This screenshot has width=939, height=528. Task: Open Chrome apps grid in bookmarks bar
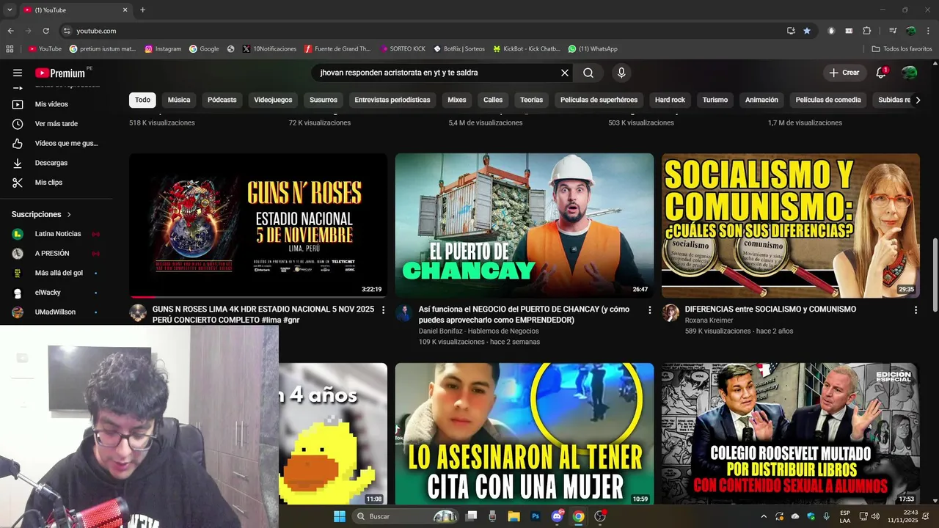[x=10, y=49]
